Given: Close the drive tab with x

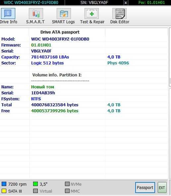Looking at the screenshot, I should 126,3.
